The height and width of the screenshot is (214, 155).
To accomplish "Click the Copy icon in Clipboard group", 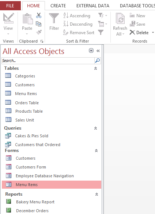I will [39, 24].
